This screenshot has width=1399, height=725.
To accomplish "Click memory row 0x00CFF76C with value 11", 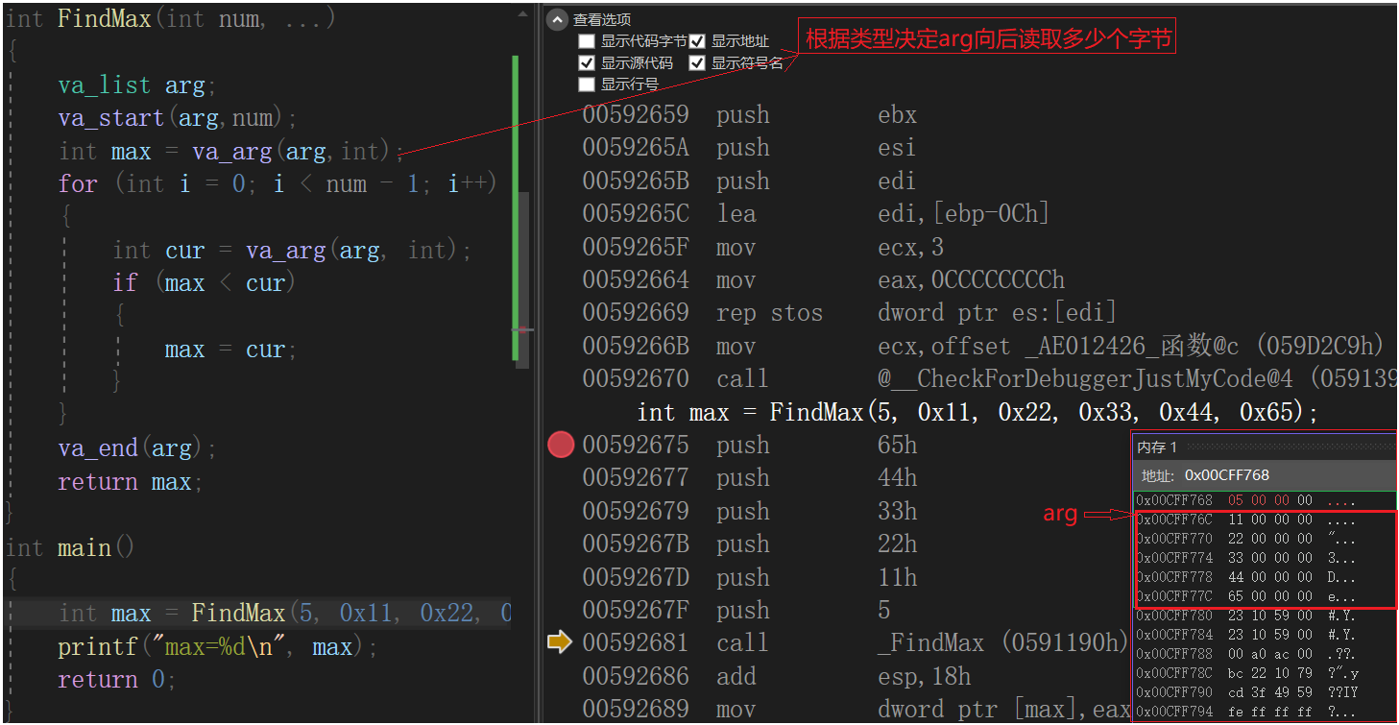I will pyautogui.click(x=1245, y=520).
